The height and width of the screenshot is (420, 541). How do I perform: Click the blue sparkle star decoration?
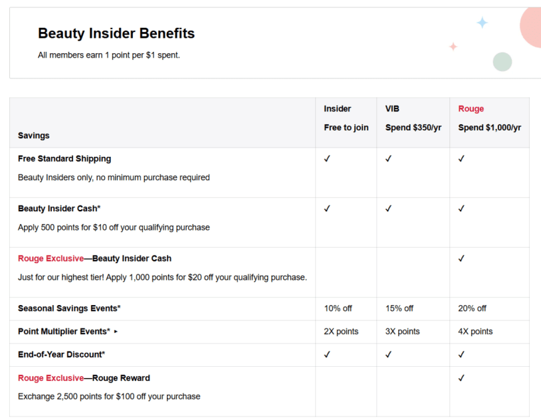click(x=482, y=23)
